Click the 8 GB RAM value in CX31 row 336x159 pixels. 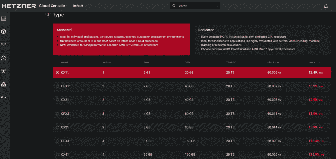[x=147, y=127]
